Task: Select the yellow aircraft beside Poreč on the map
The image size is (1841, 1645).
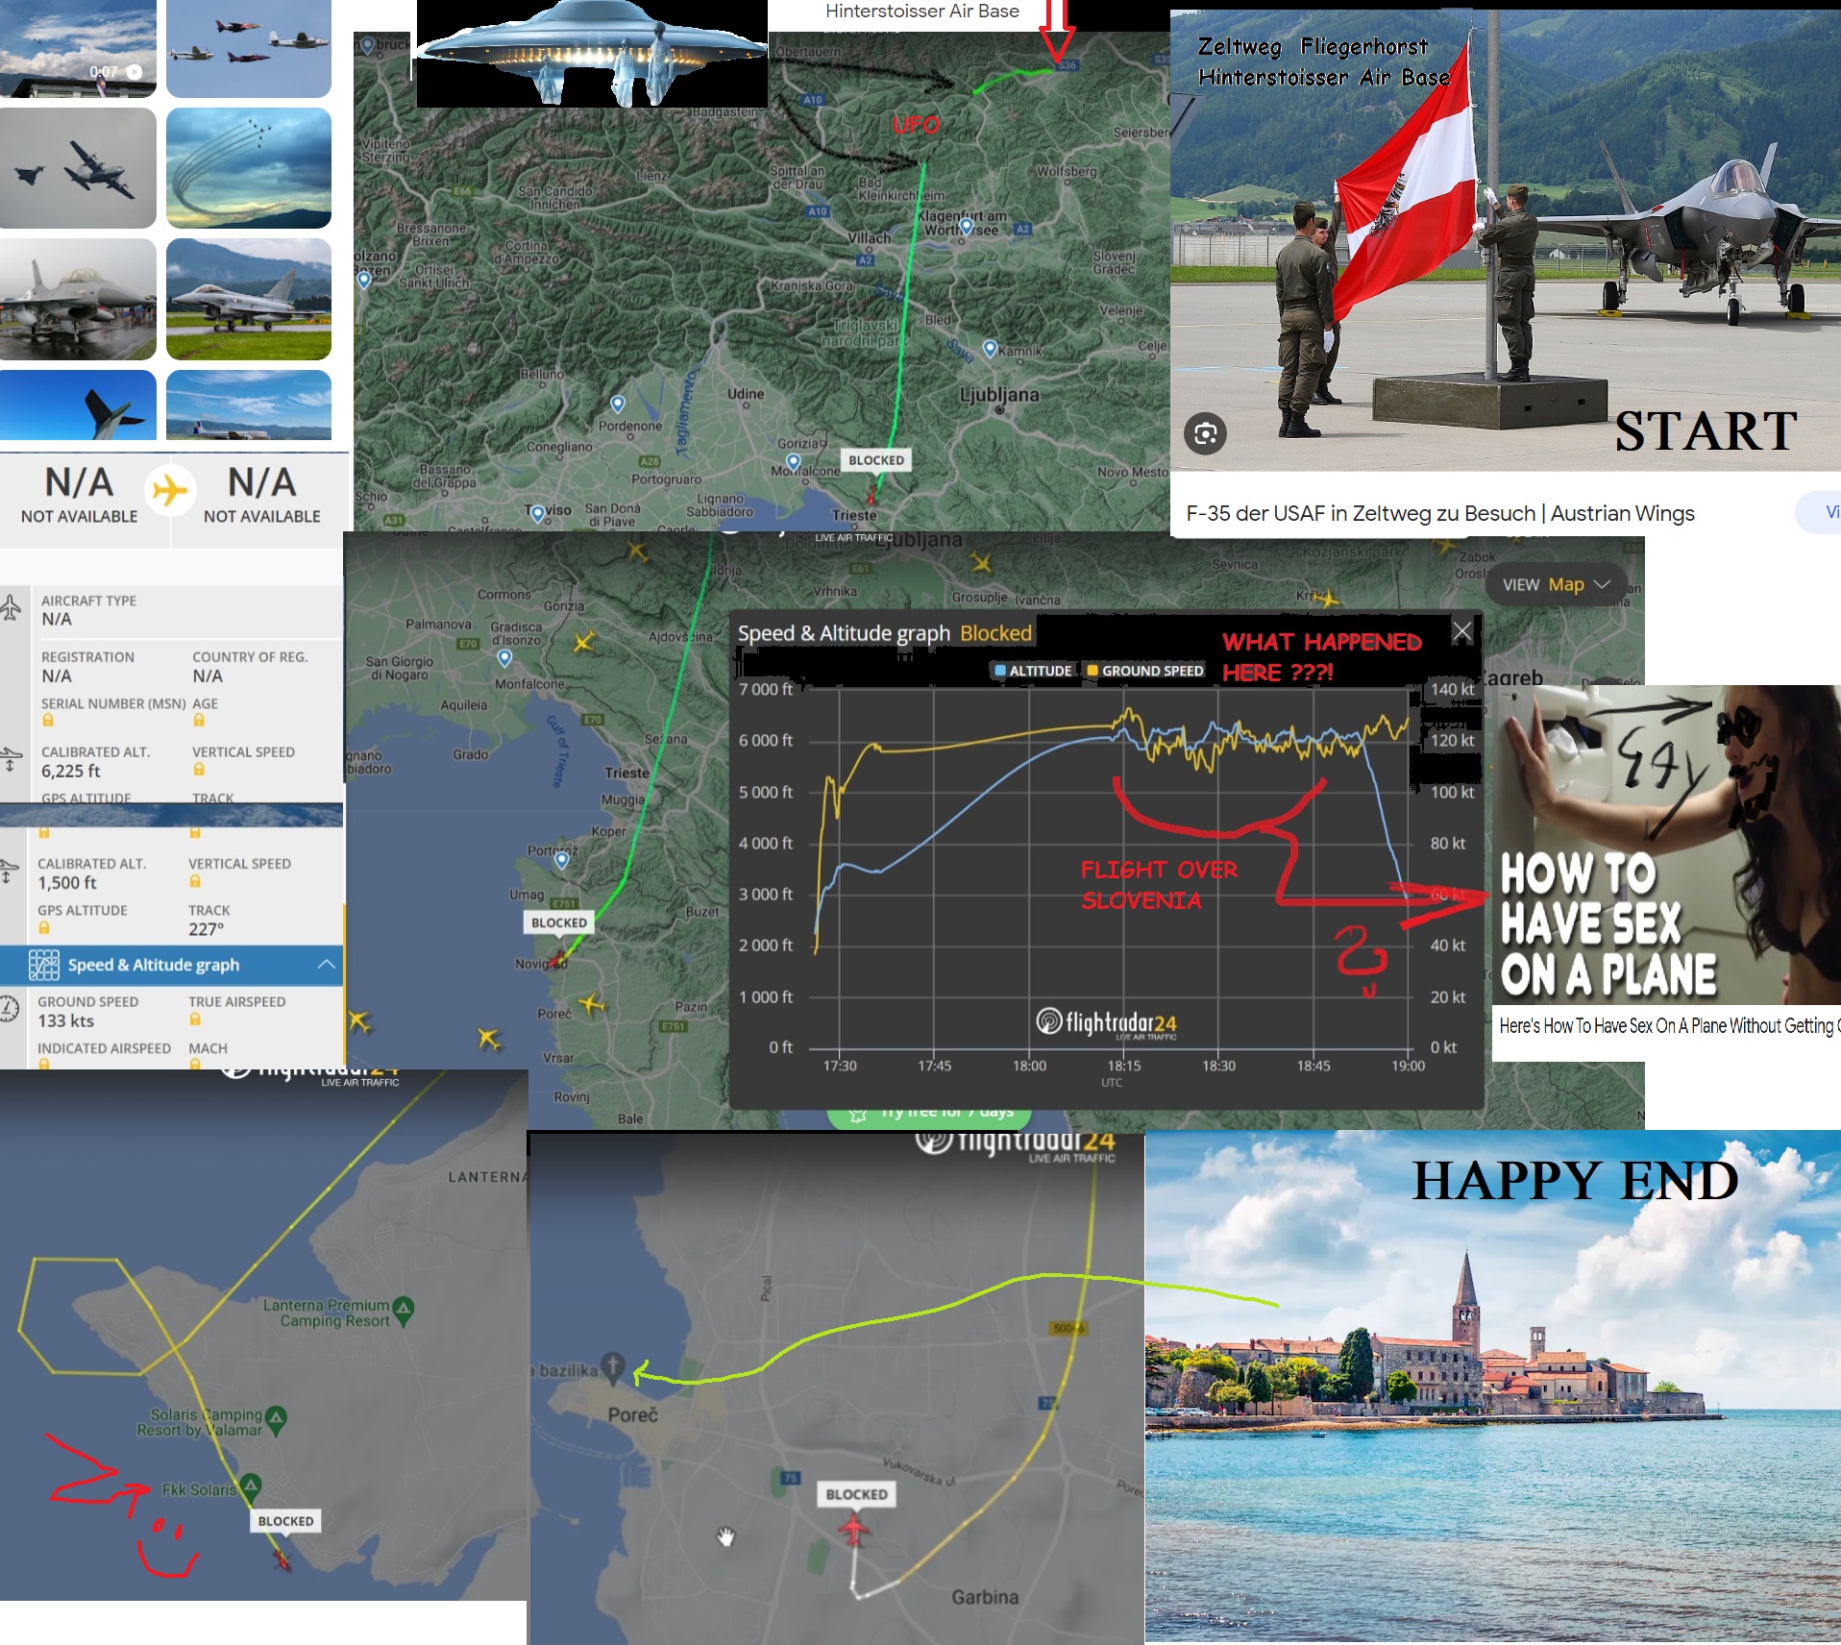Action: pyautogui.click(x=591, y=1006)
